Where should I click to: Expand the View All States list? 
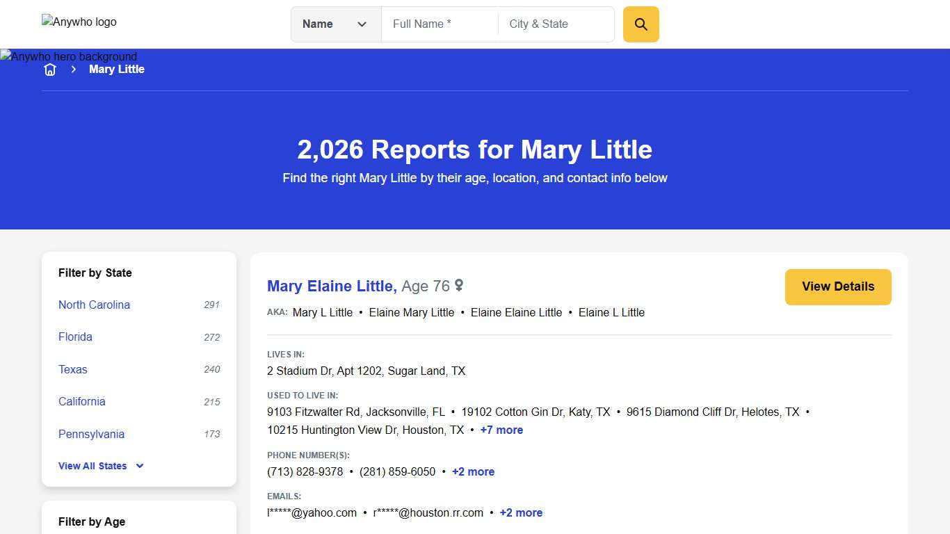click(x=100, y=466)
